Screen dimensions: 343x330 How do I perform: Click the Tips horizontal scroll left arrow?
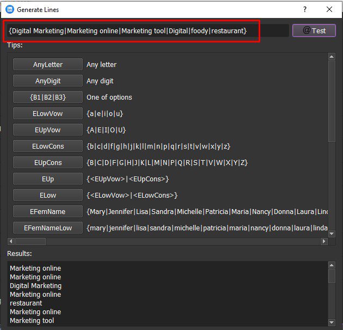(11, 241)
